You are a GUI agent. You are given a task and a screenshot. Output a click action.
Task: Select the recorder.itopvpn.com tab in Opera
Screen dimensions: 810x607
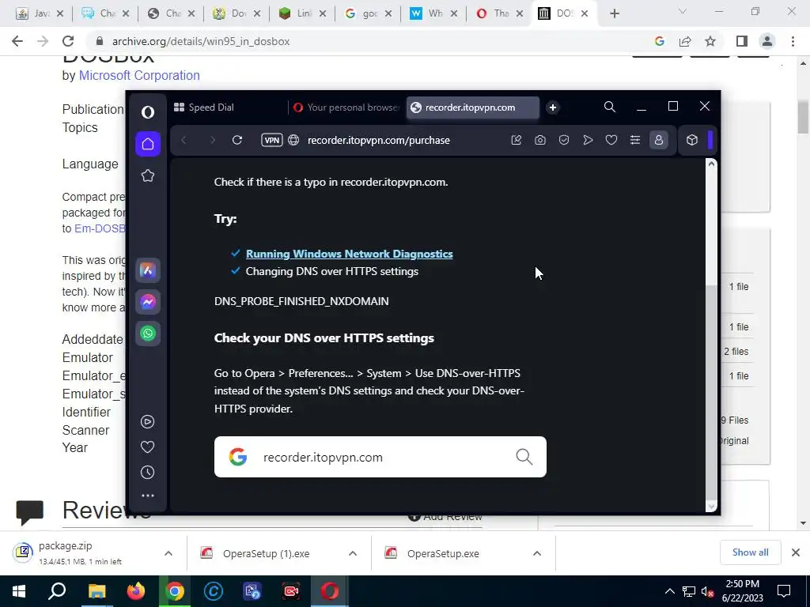[473, 107]
